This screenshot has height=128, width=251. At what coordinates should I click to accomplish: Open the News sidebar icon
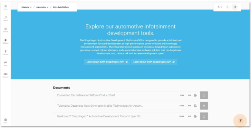pos(5,64)
